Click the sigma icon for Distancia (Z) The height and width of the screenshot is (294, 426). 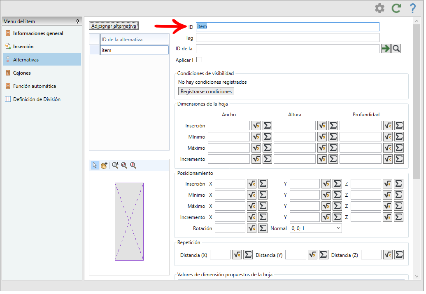coord(399,255)
